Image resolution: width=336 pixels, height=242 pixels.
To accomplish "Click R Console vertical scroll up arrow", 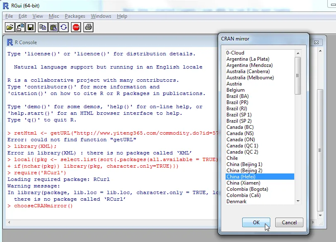I will point(320,51).
